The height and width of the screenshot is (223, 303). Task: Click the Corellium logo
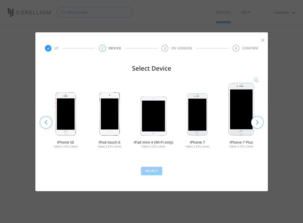coord(29,12)
